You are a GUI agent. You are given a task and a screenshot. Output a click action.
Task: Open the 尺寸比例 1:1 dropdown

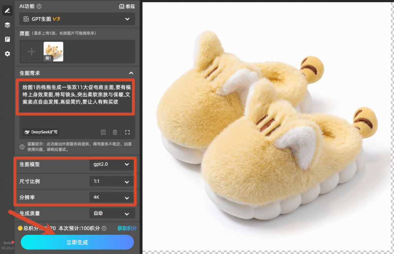click(111, 181)
